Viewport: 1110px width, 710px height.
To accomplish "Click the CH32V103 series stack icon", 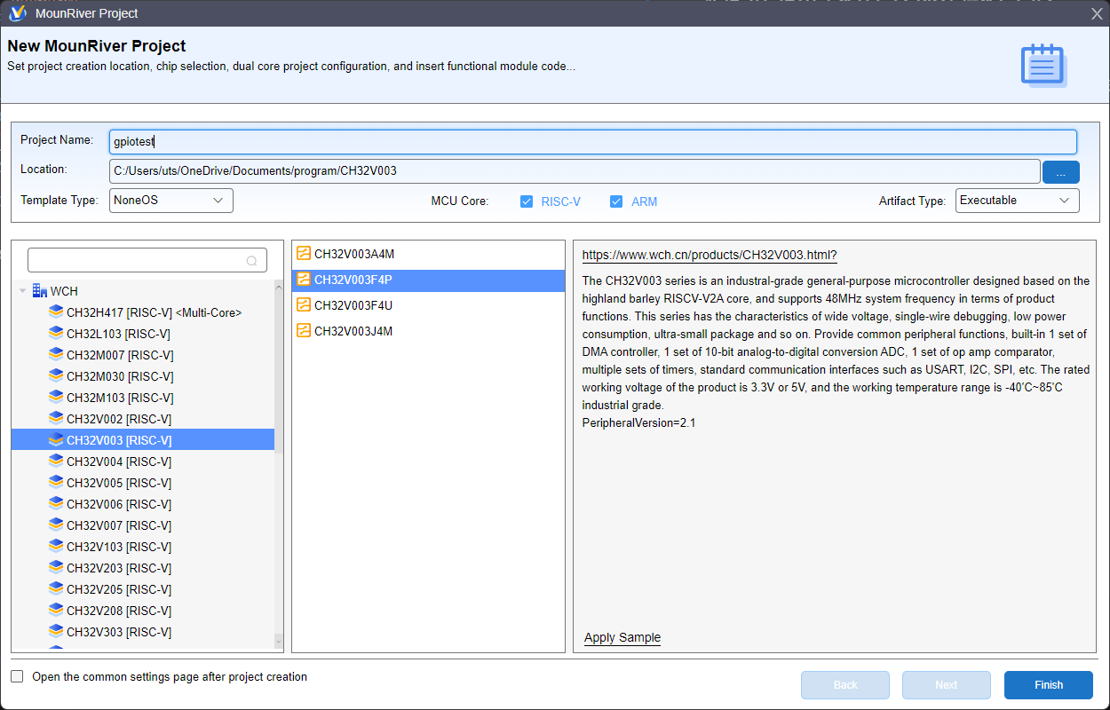I will coord(56,547).
